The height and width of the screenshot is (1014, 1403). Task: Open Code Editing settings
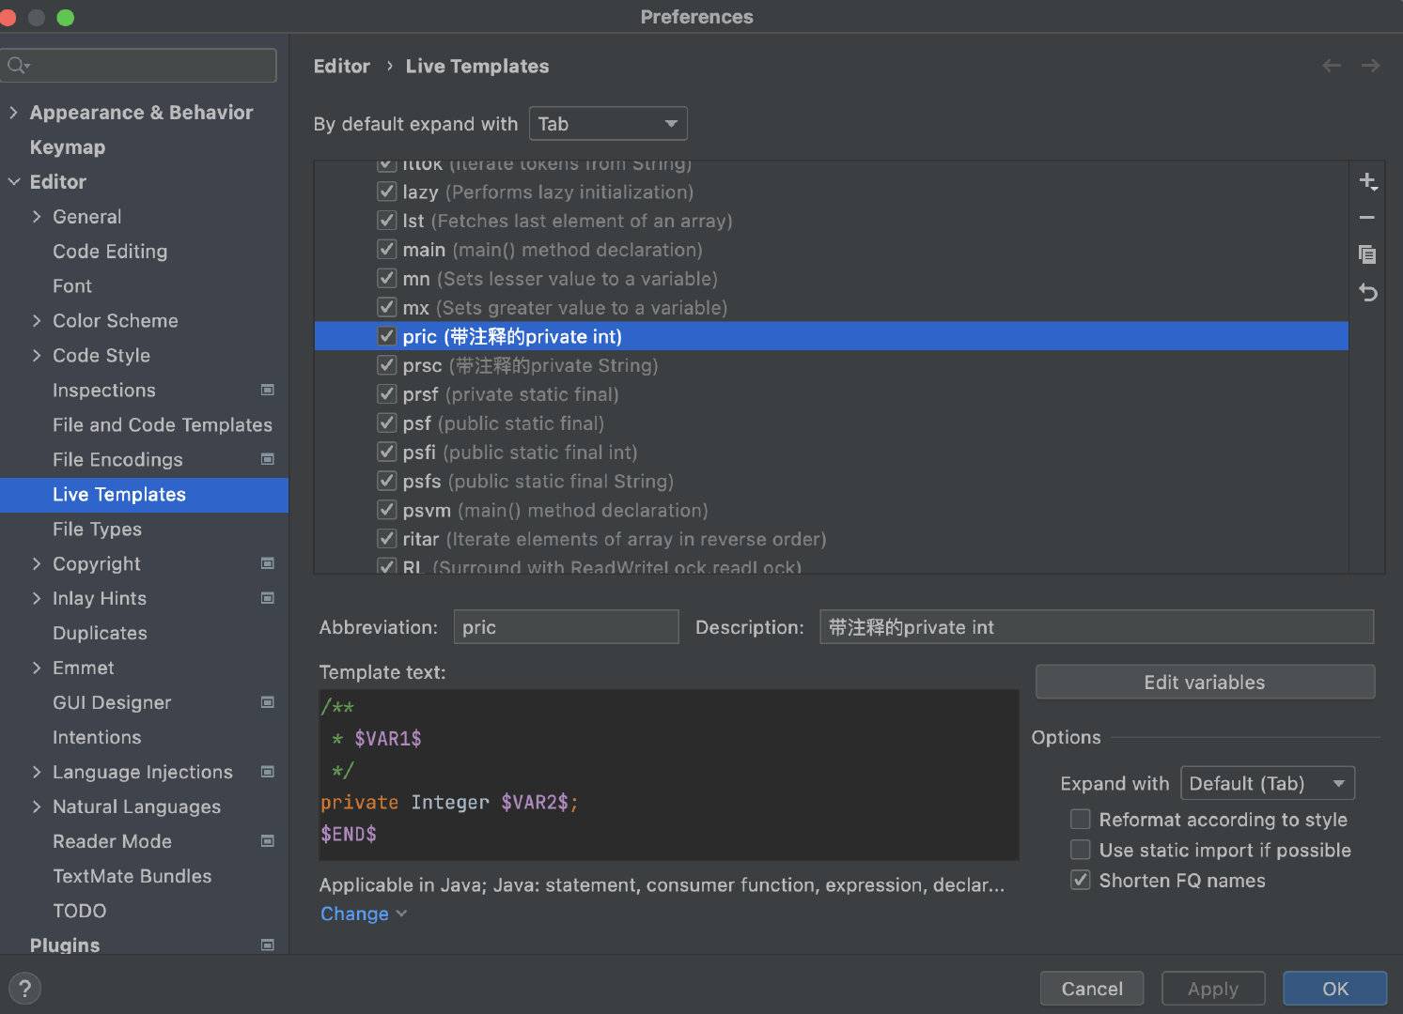tap(110, 252)
